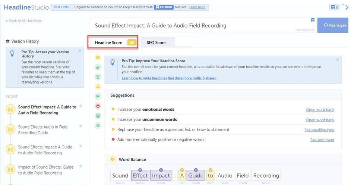The image size is (351, 185).
Task: Select word 'Guide' in Word Balance
Action: pyautogui.click(x=196, y=176)
